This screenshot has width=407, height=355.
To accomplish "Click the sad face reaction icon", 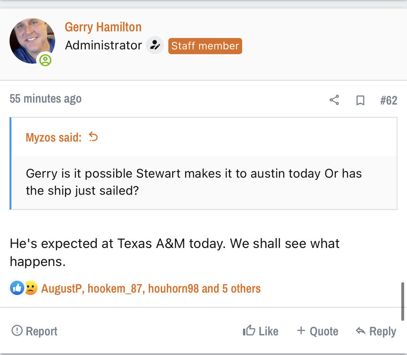I will click(31, 288).
